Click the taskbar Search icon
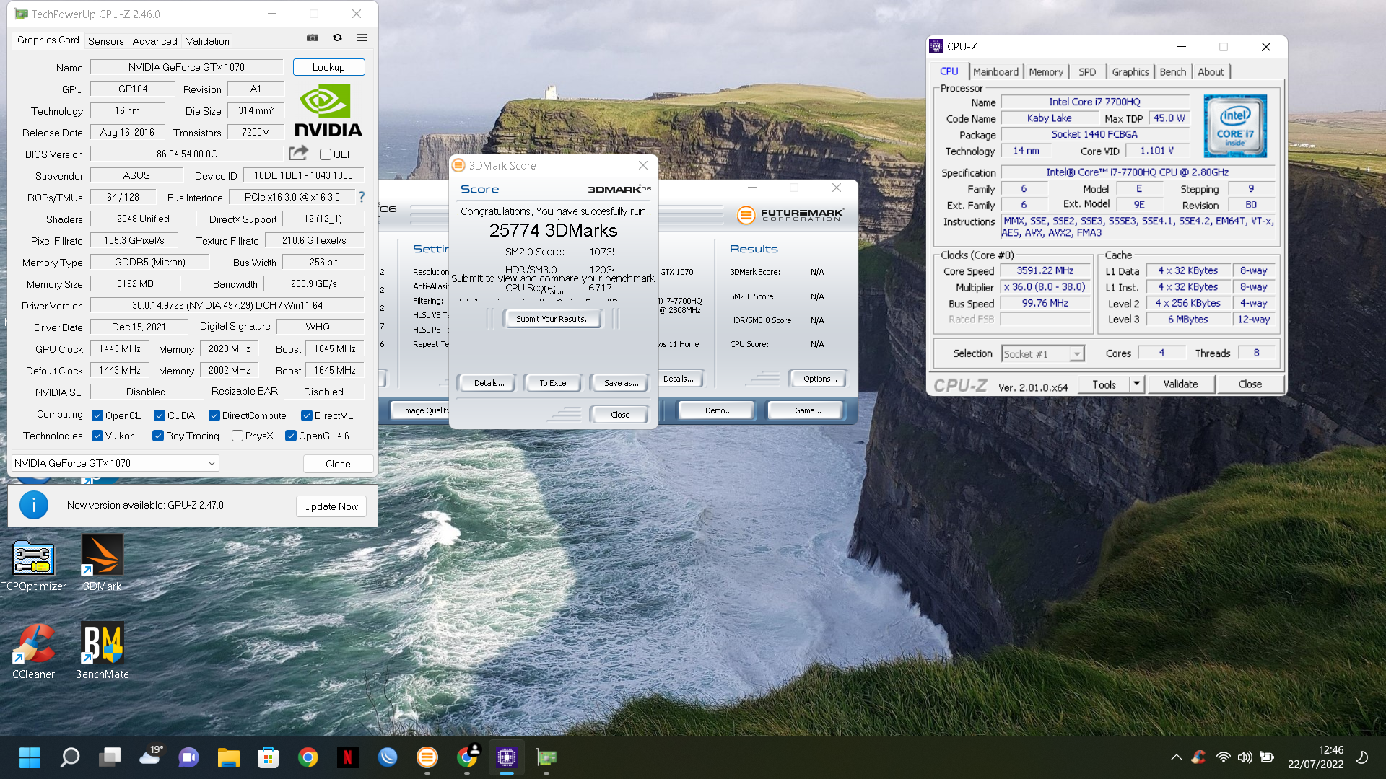Viewport: 1386px width, 779px height. click(69, 757)
